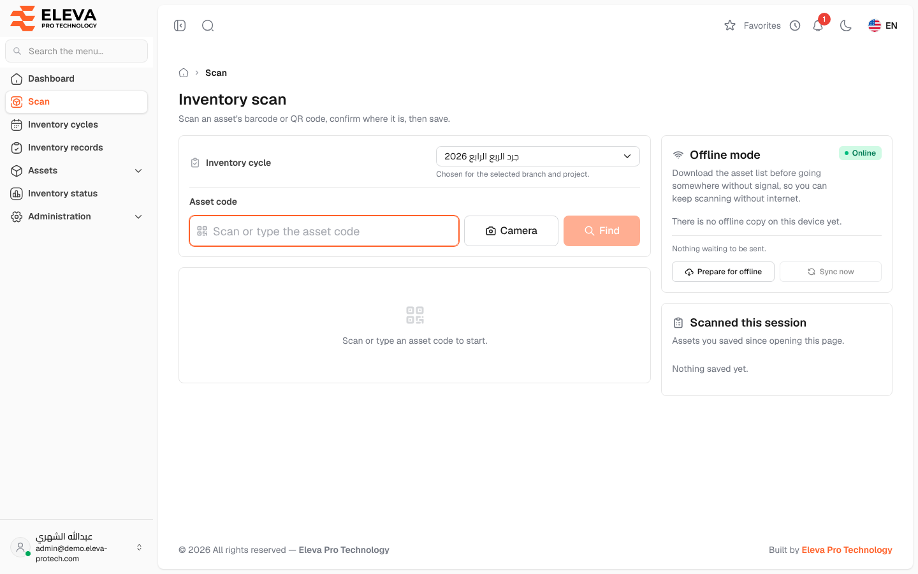
Task: Click the user avatar icon
Action: [20, 547]
